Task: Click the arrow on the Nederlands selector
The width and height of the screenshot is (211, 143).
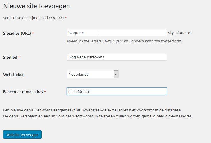Action: coord(116,74)
